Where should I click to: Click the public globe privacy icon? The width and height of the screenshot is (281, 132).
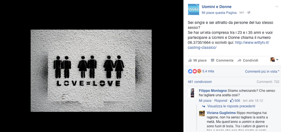click(249, 13)
